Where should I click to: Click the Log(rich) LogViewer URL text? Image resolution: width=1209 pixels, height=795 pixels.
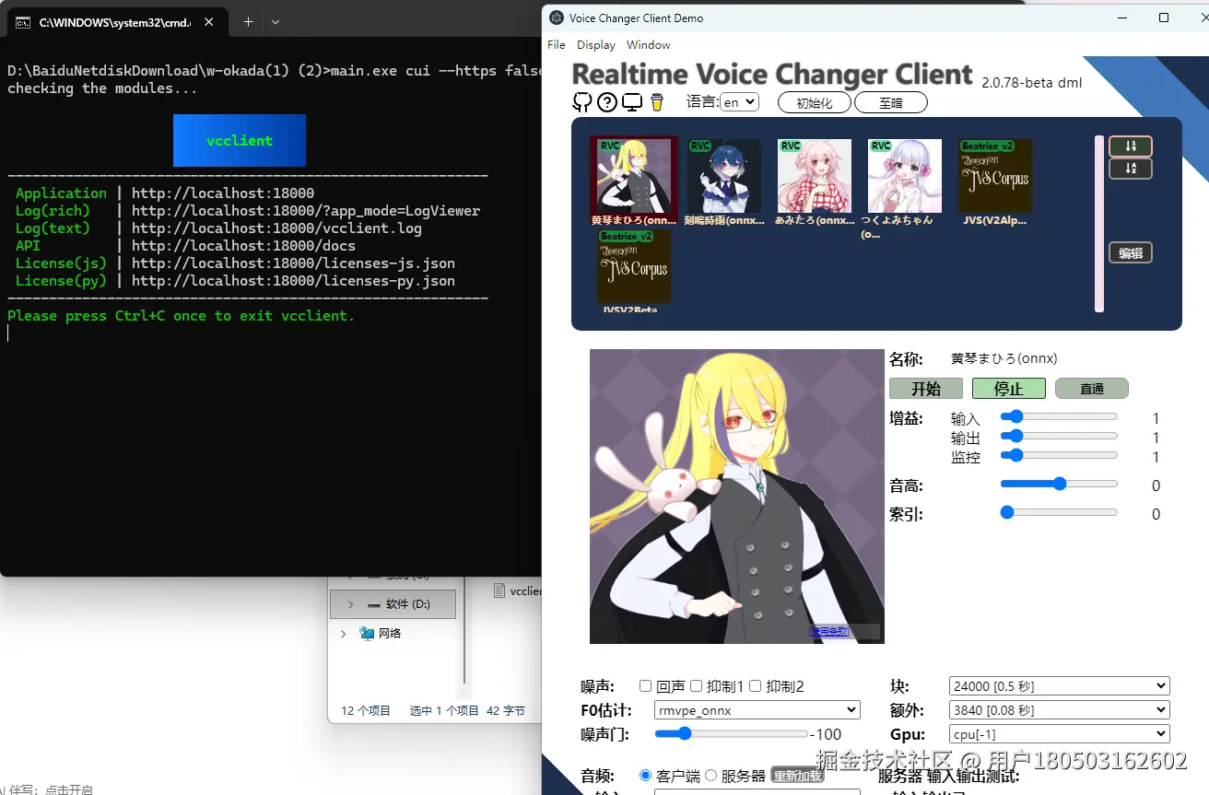click(x=306, y=210)
